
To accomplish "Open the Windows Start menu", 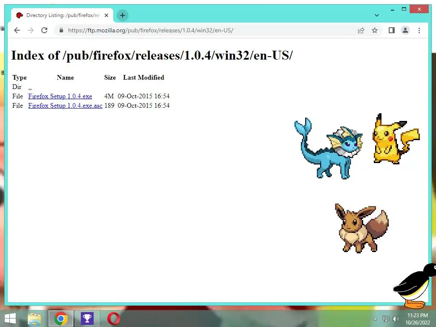I will 10,318.
